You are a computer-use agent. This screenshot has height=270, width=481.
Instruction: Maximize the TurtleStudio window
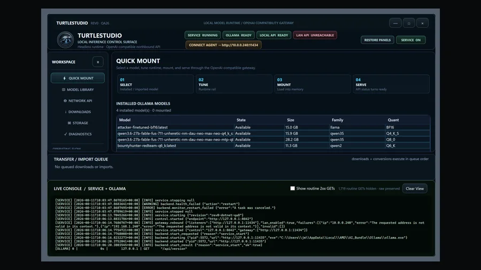pos(409,23)
